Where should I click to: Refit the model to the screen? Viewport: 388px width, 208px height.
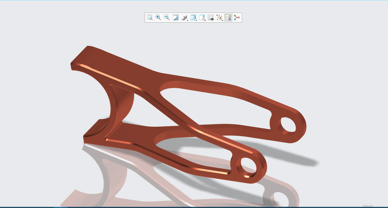(150, 17)
